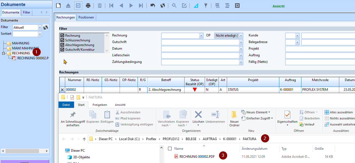The image size is (355, 163).
Task: Open the Freigeben ribbon tab
Action: click(x=100, y=105)
